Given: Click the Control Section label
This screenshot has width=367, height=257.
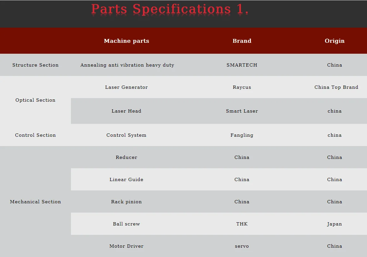Looking at the screenshot, I should pyautogui.click(x=35, y=135).
